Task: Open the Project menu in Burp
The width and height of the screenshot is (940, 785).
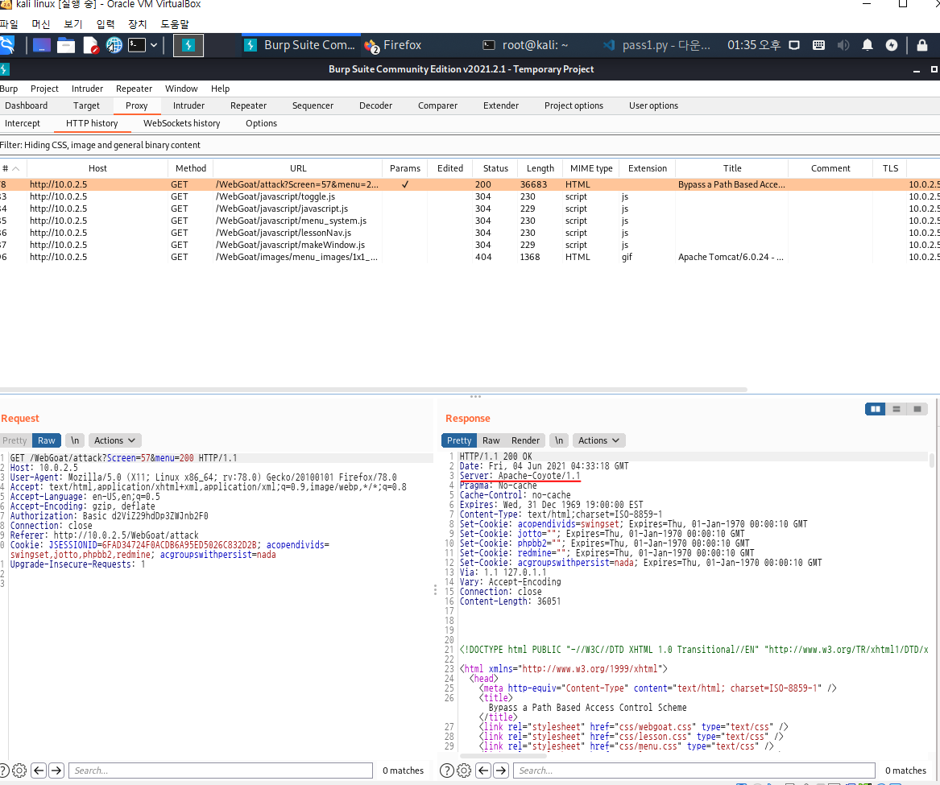Action: click(44, 89)
